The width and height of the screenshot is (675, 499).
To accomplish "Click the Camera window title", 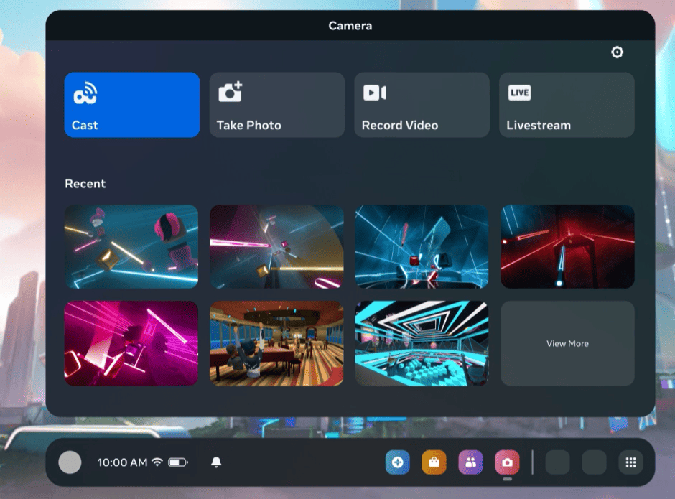I will pos(350,26).
